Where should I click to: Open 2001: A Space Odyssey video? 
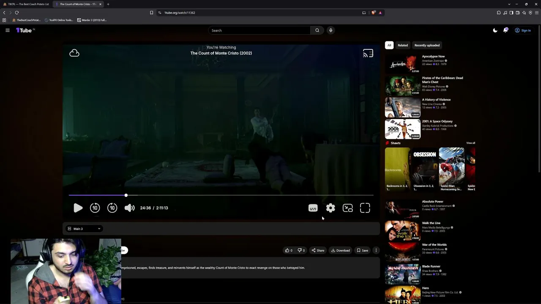pyautogui.click(x=437, y=121)
